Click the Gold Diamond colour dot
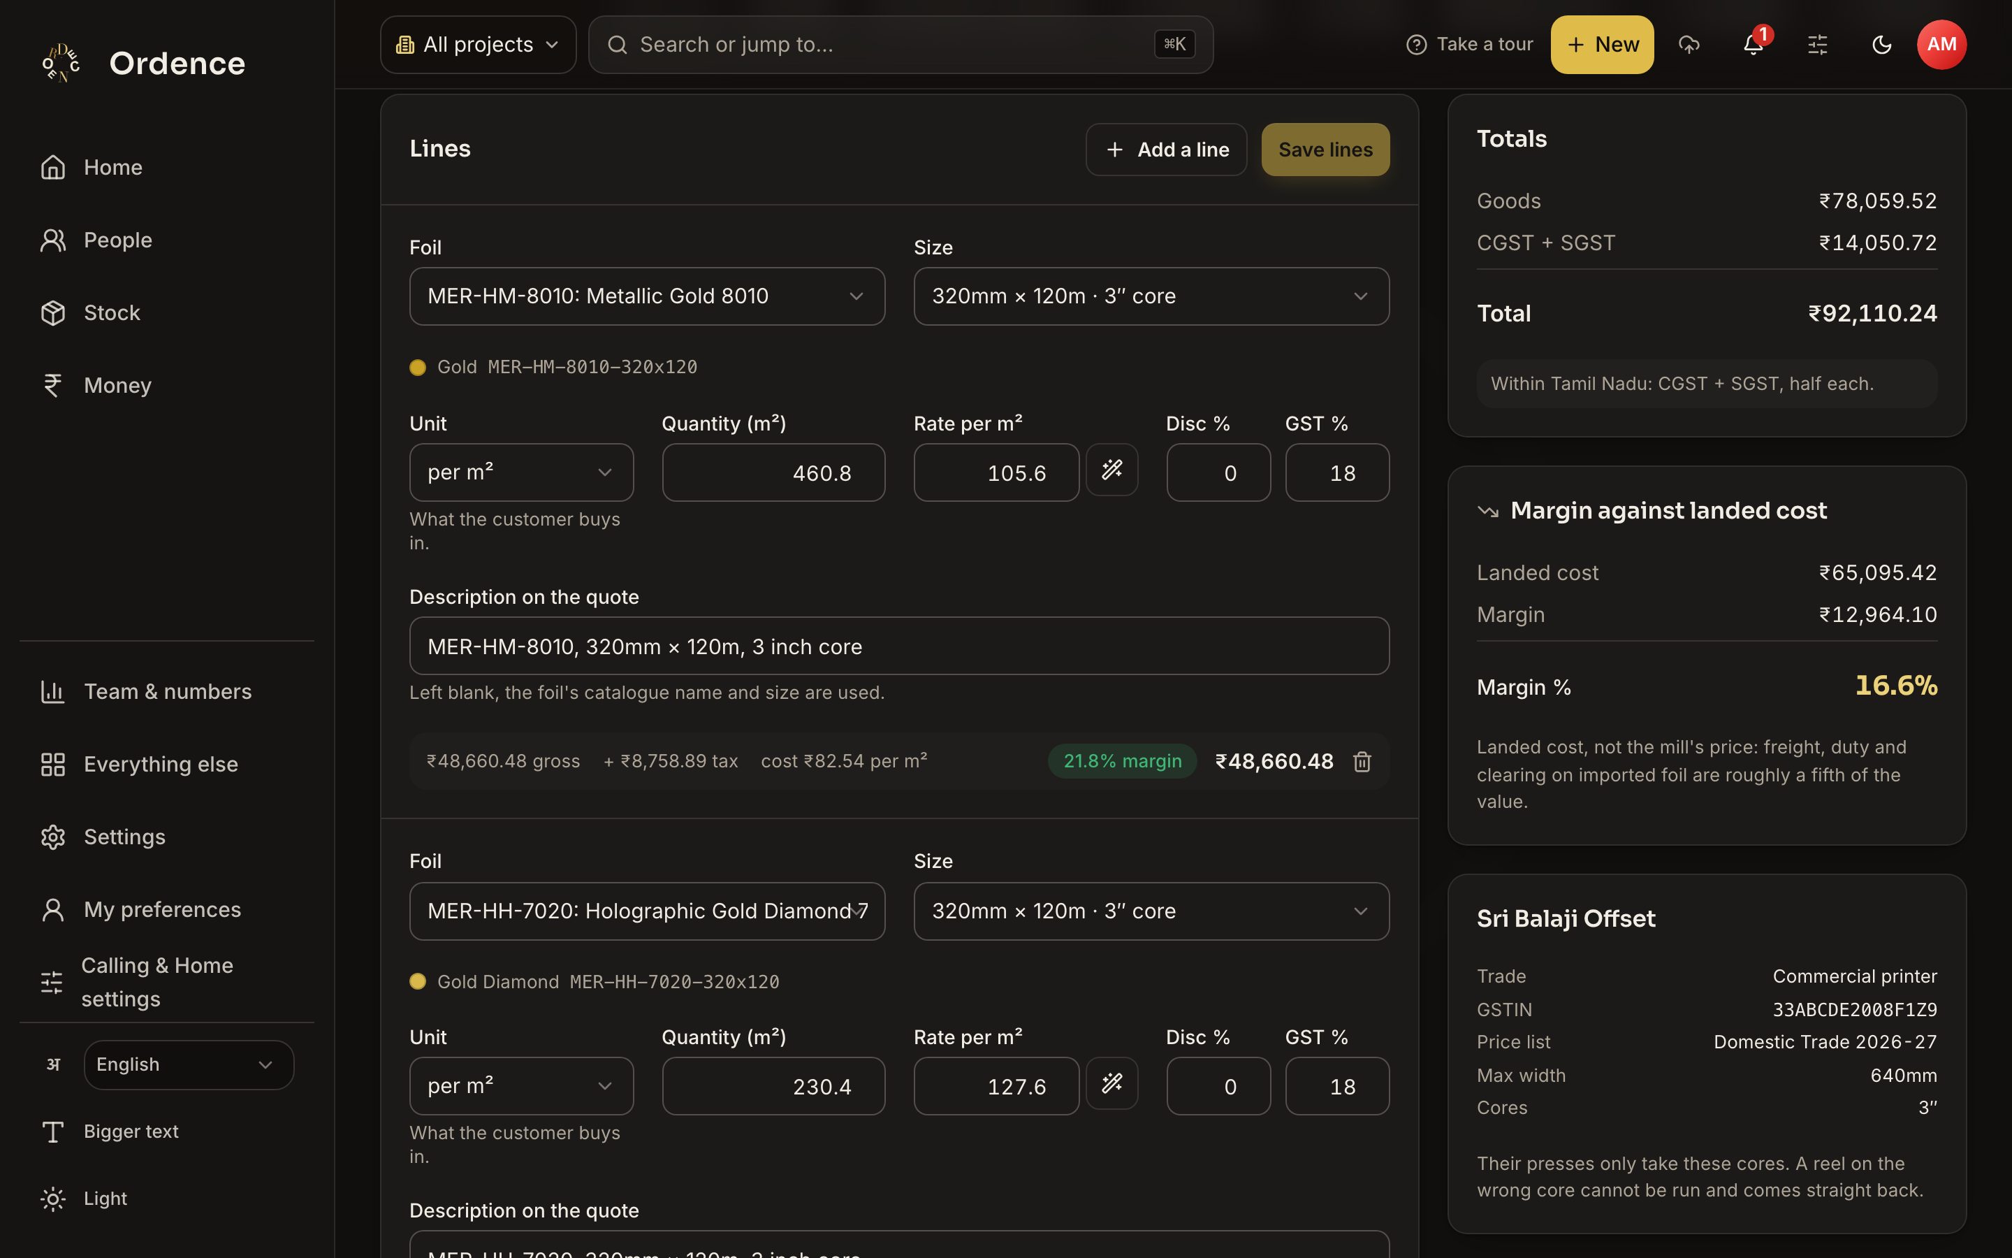 417,982
